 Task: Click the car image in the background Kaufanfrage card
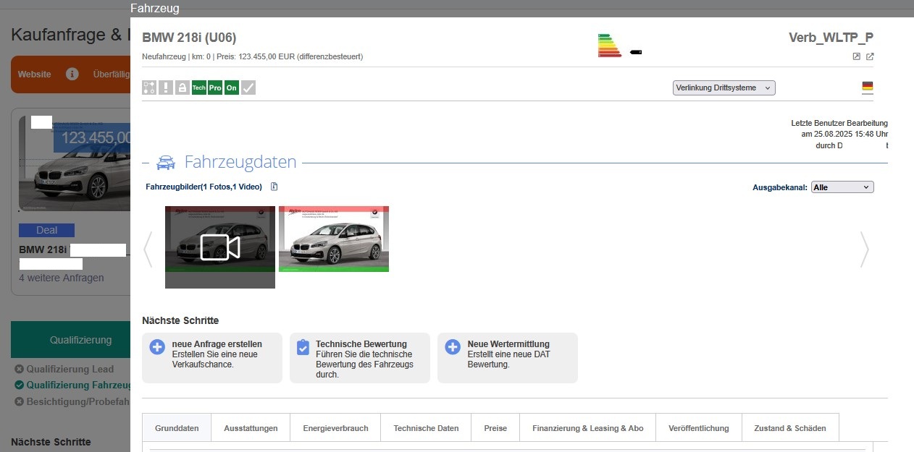click(75, 163)
